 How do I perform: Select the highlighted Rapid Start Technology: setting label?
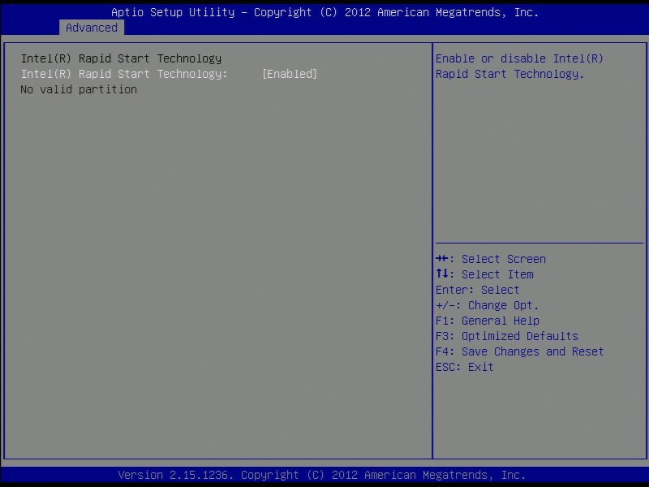[122, 74]
